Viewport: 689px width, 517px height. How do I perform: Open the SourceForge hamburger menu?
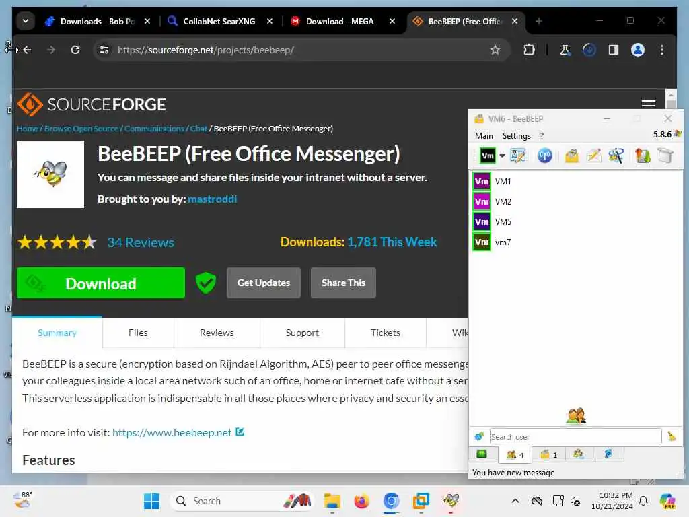pos(648,104)
